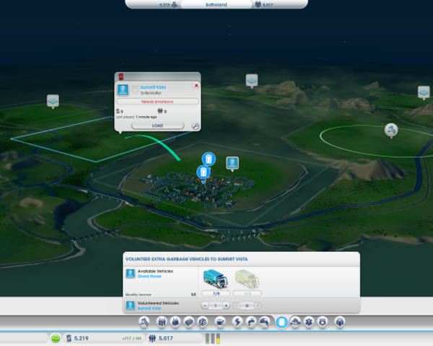Click the +717 / HR hourly income
Viewport: 433px width, 346px height.
(x=131, y=339)
